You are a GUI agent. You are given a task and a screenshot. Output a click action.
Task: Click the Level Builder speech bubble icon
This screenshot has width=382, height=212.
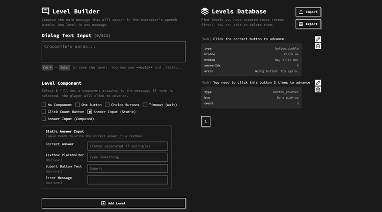tap(45, 11)
